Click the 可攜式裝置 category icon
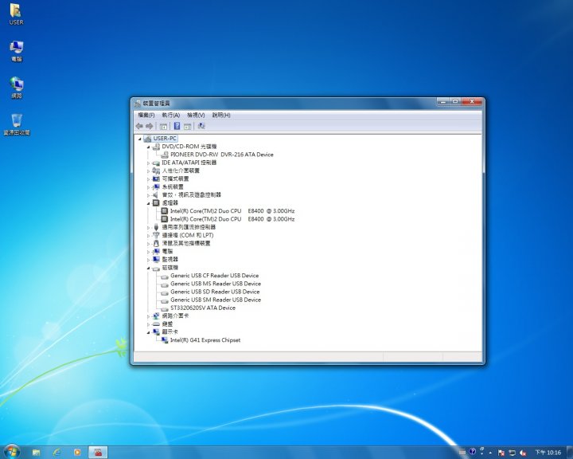 tap(156, 178)
